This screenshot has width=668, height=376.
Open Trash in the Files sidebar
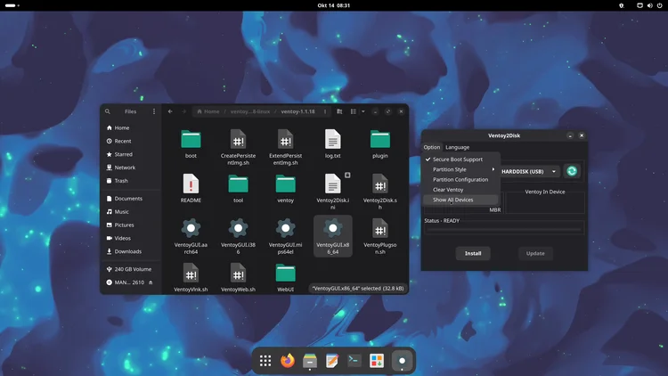tap(131, 180)
